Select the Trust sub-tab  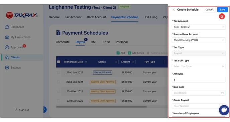click(106, 42)
